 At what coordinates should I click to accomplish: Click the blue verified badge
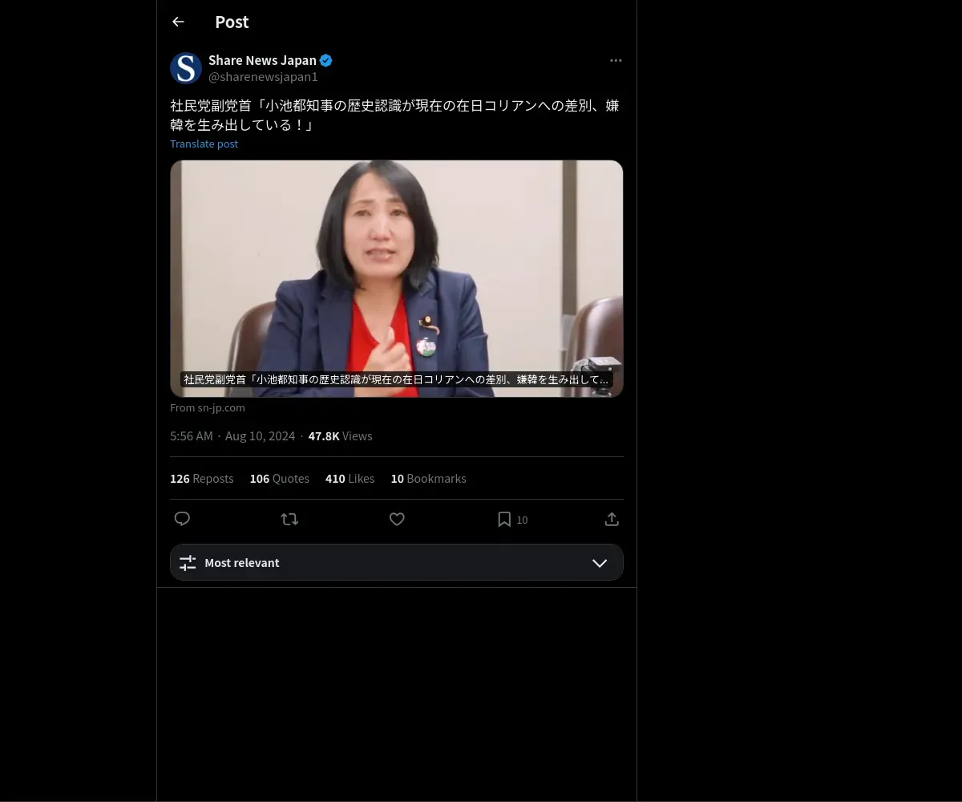point(326,60)
